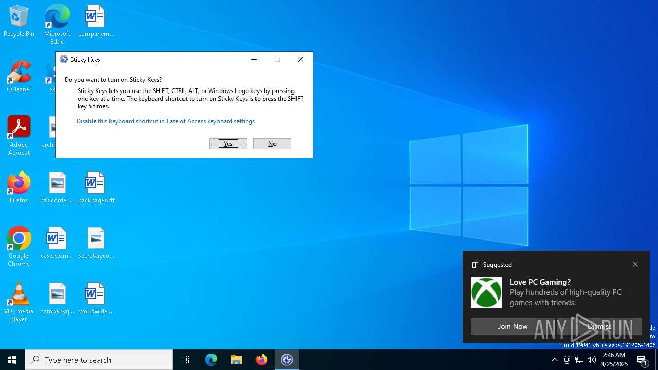Open the volume control tray icon
The height and width of the screenshot is (370, 658).
(x=592, y=360)
